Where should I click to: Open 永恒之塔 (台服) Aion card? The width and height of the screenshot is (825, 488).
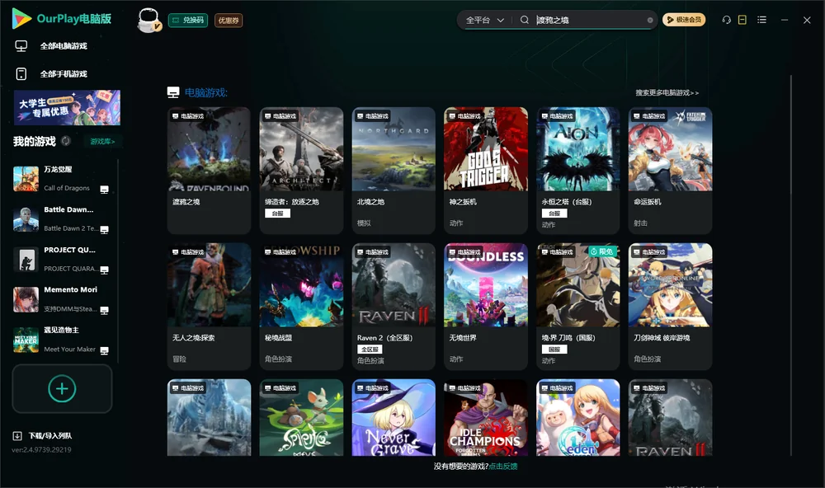[x=577, y=171]
